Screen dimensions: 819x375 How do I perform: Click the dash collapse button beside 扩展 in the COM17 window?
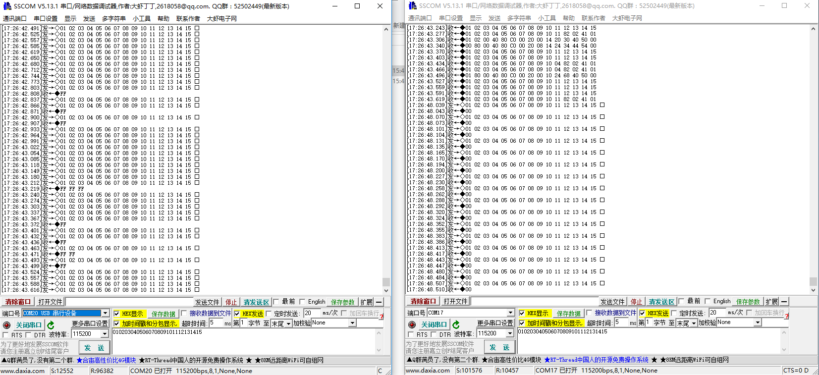(784, 302)
